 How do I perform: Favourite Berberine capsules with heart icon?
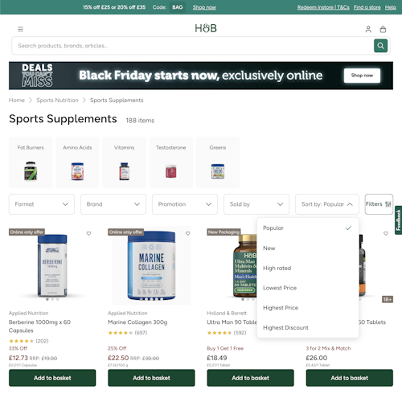tap(88, 233)
